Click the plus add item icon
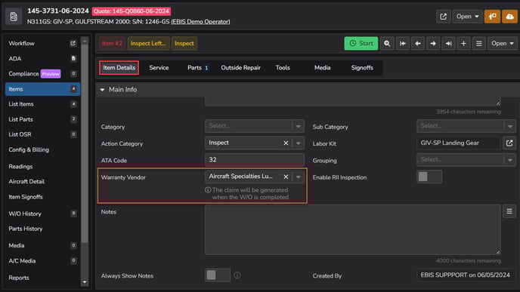The image size is (520, 292). [463, 43]
